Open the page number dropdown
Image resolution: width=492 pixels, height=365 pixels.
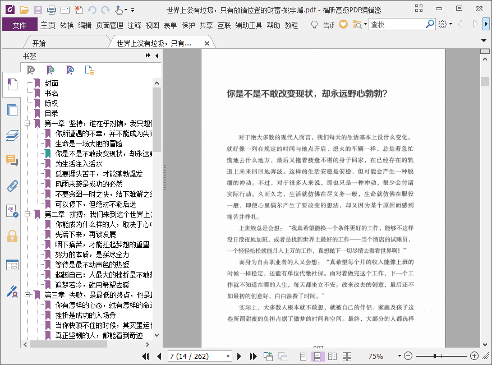(228, 356)
